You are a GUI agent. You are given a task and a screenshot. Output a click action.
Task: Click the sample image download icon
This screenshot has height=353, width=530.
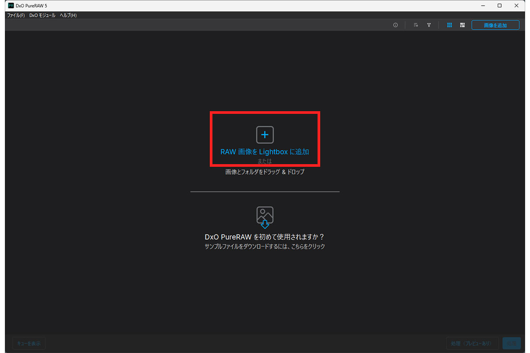pos(265,217)
